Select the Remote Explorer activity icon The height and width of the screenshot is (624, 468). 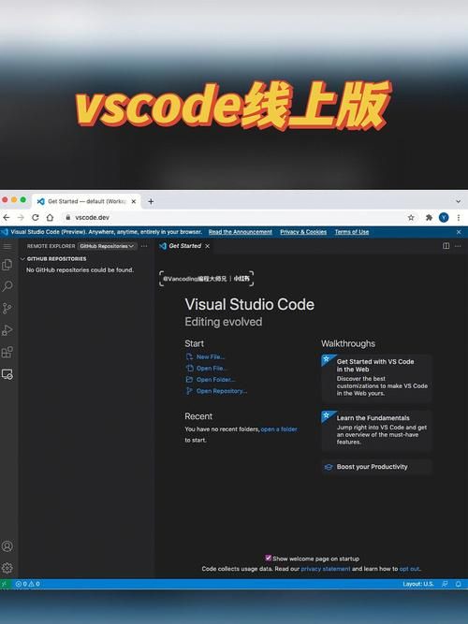pyautogui.click(x=7, y=374)
